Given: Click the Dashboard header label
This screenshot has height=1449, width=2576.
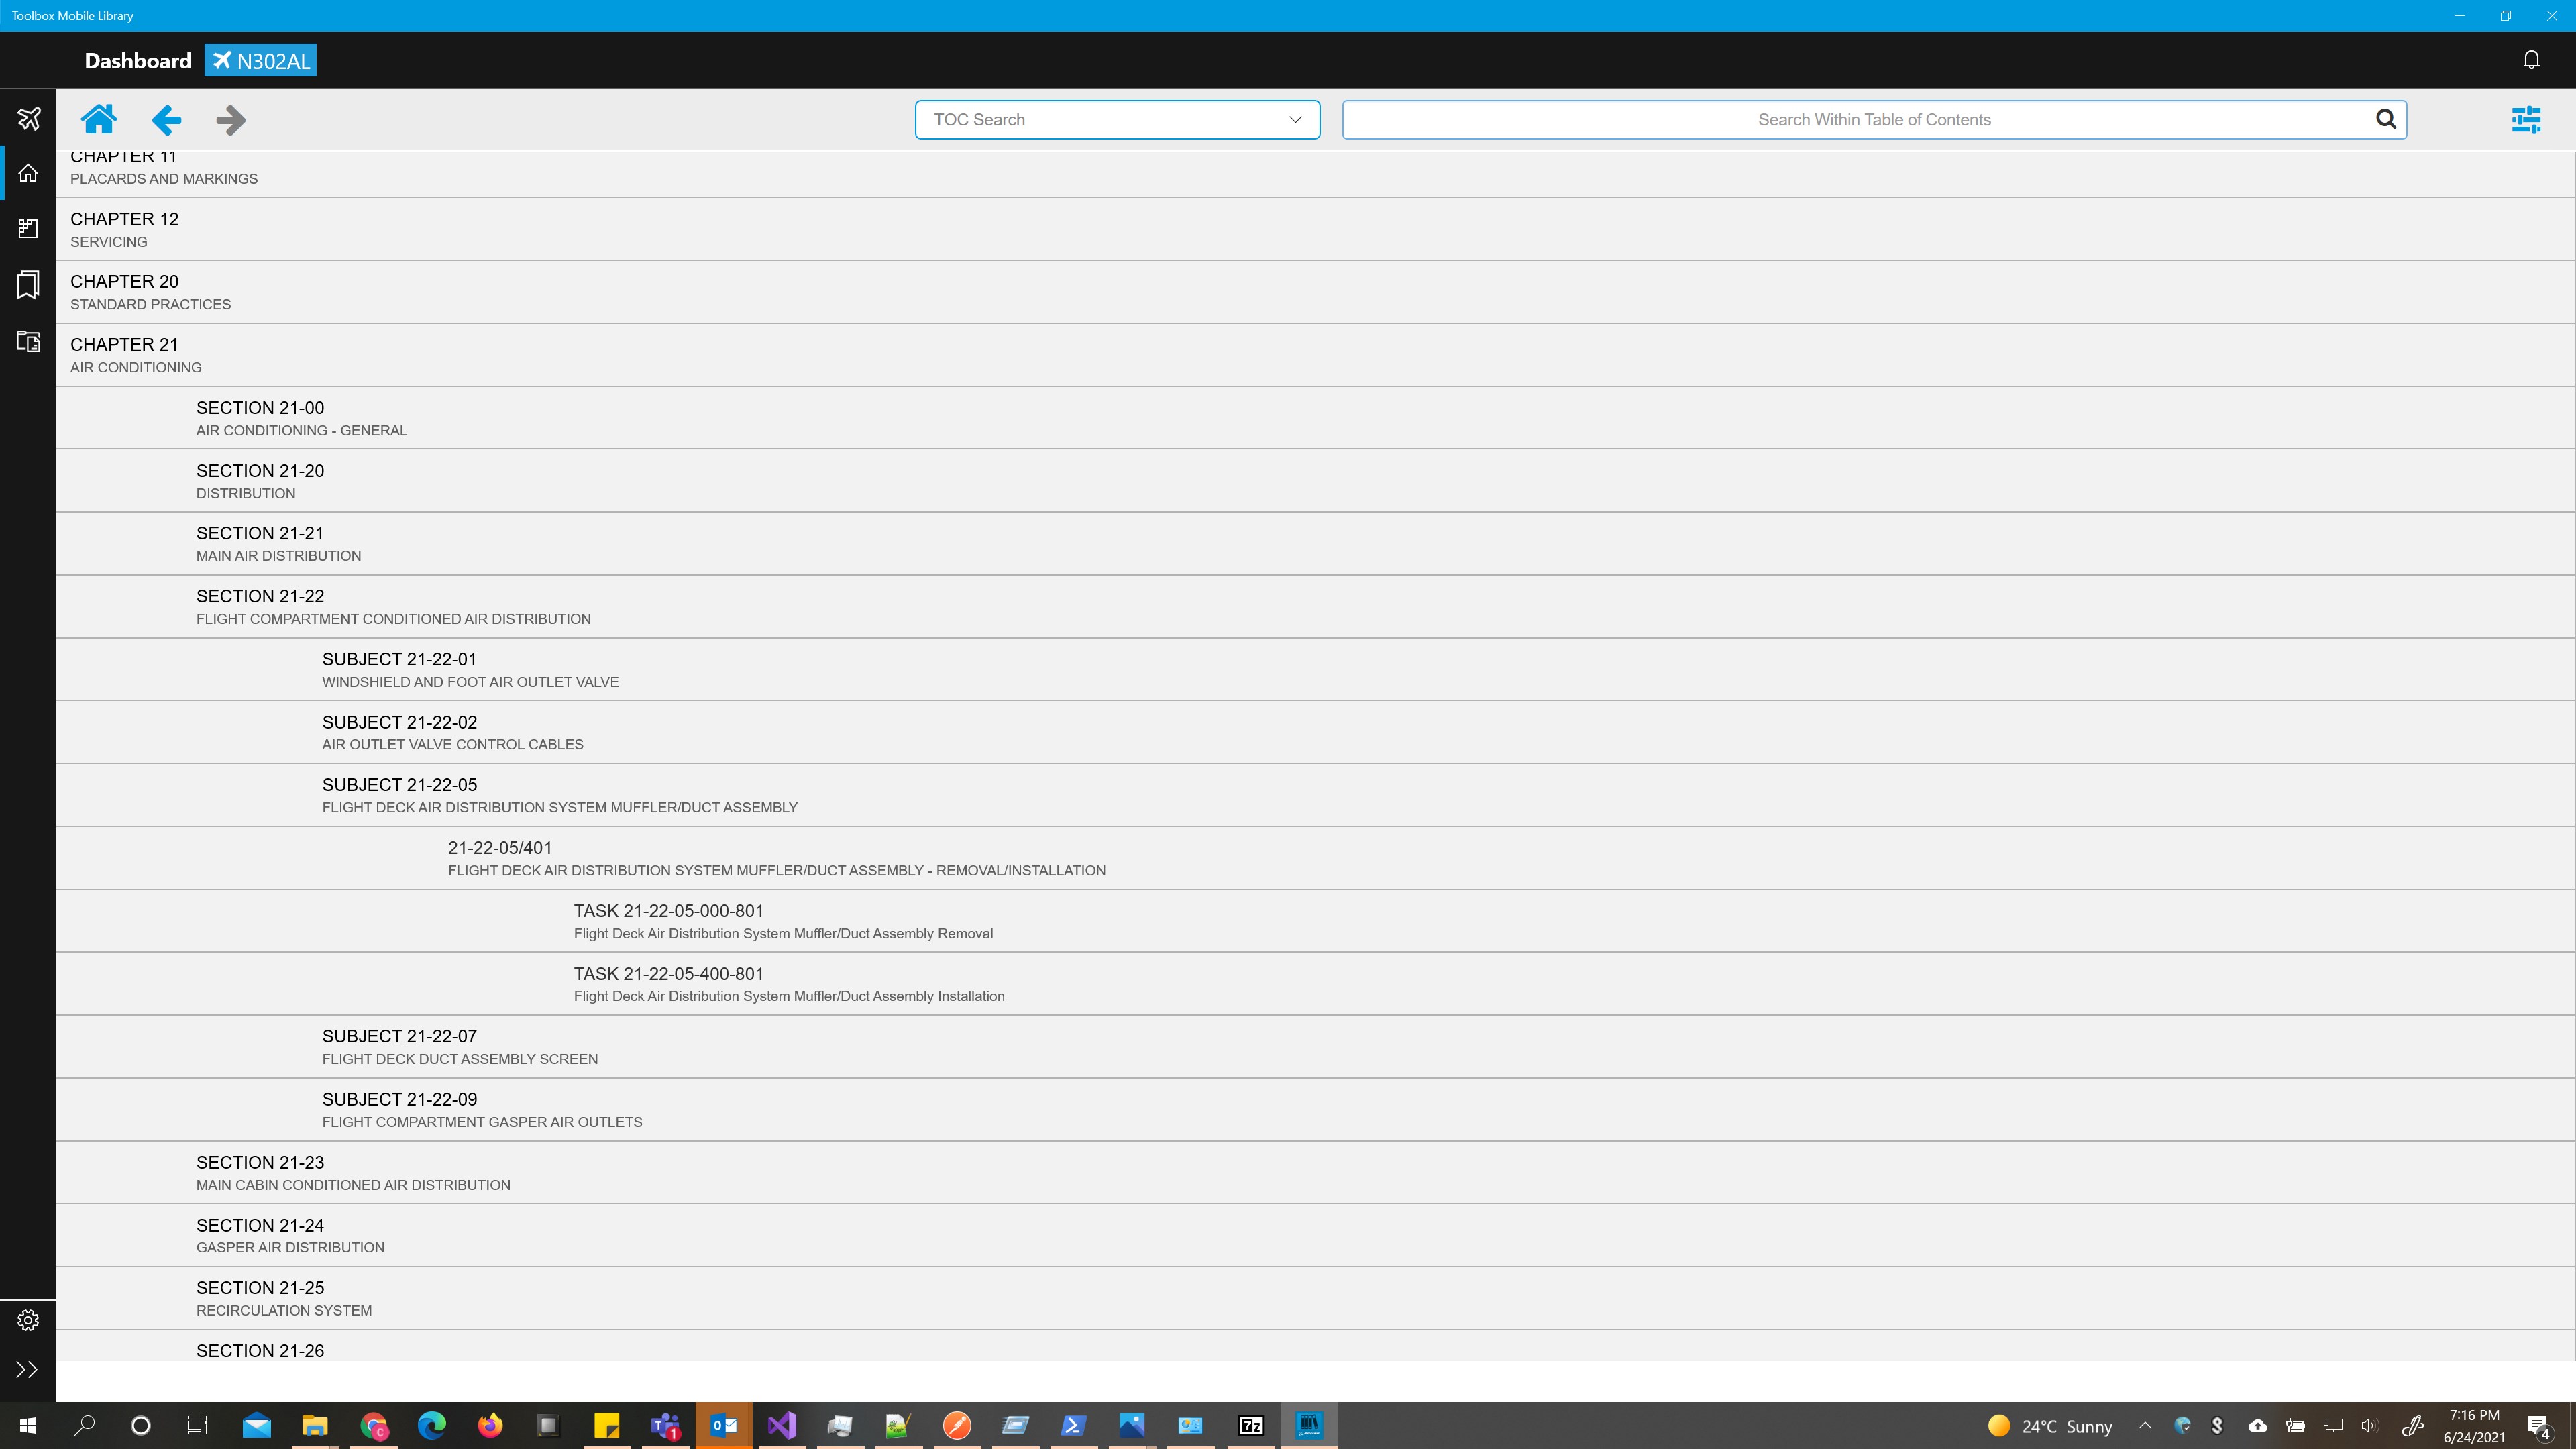Looking at the screenshot, I should [x=138, y=61].
